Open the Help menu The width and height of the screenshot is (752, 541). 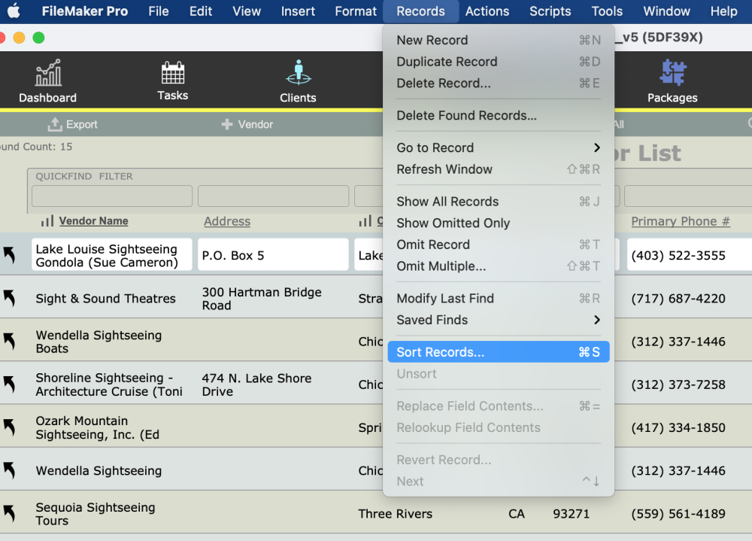point(723,11)
